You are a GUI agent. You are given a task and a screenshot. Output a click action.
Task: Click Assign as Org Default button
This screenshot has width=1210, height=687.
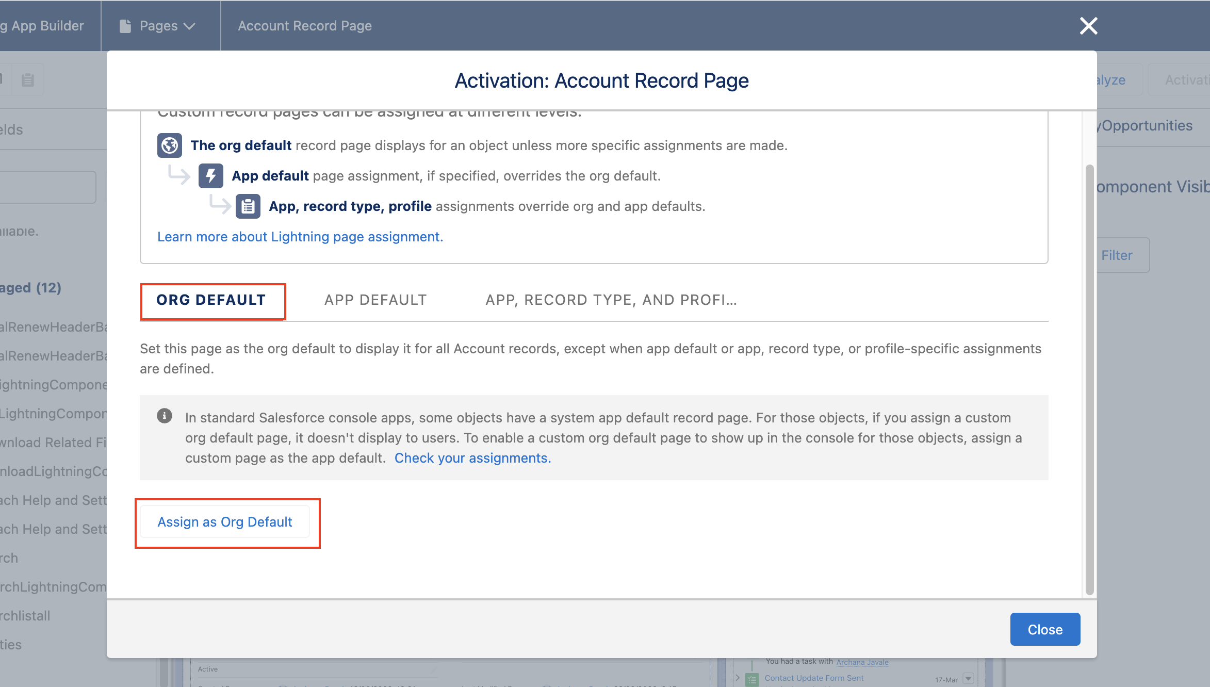pyautogui.click(x=225, y=522)
